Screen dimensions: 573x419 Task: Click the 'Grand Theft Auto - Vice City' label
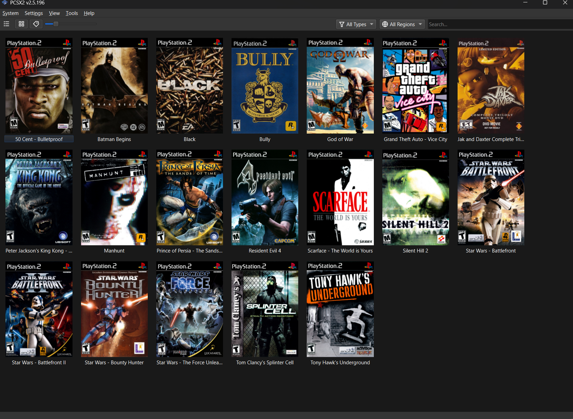(x=415, y=139)
